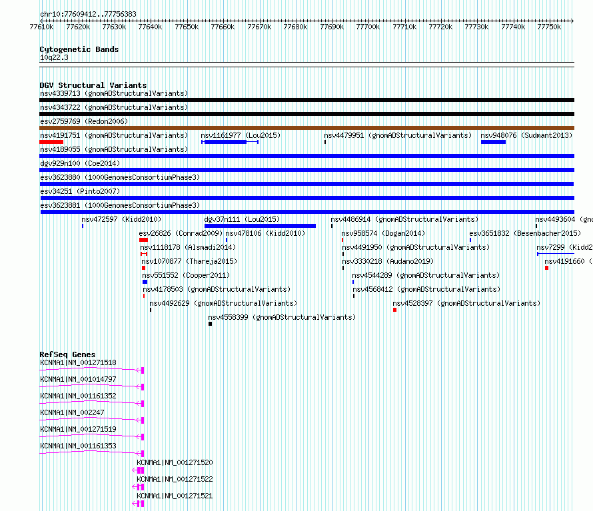The width and height of the screenshot is (593, 511).
Task: Click the dgv929n100 (Coe2014) label
Action: click(x=80, y=163)
